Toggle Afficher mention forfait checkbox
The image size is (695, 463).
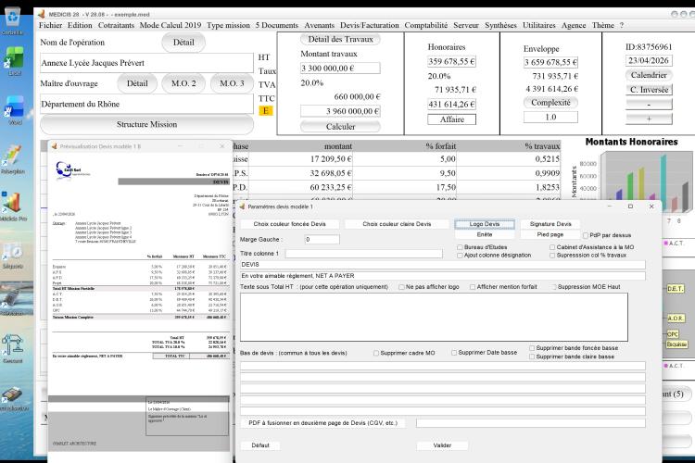(473, 287)
